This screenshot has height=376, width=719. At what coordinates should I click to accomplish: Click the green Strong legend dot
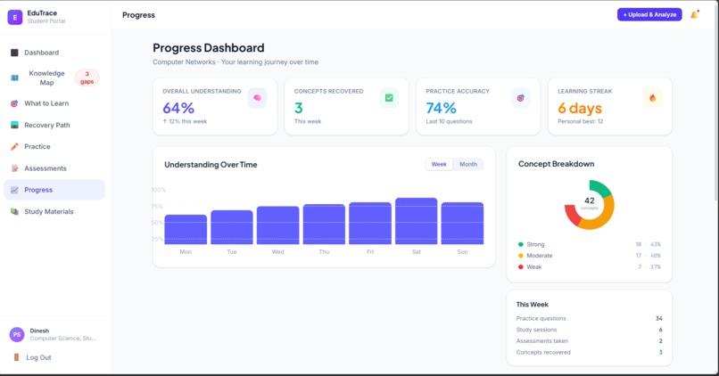(520, 244)
